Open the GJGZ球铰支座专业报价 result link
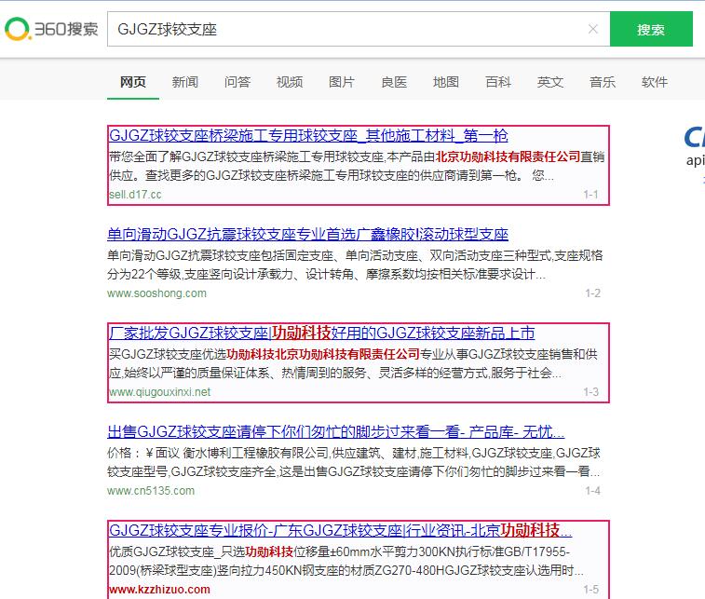Screen dimensions: 705x599 point(340,531)
